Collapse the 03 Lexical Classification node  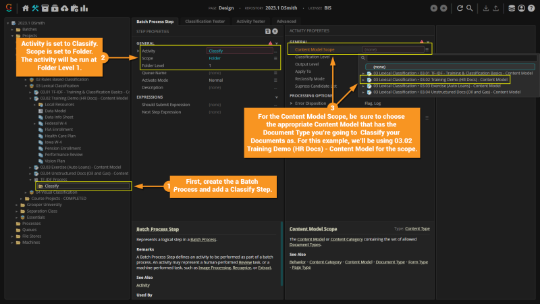coord(26,86)
